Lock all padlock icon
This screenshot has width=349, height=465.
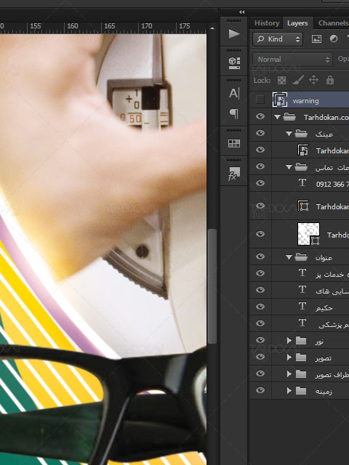tap(330, 80)
